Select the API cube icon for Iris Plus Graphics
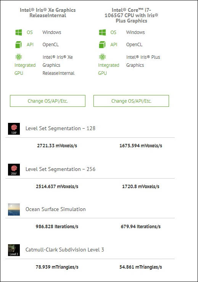 point(102,45)
